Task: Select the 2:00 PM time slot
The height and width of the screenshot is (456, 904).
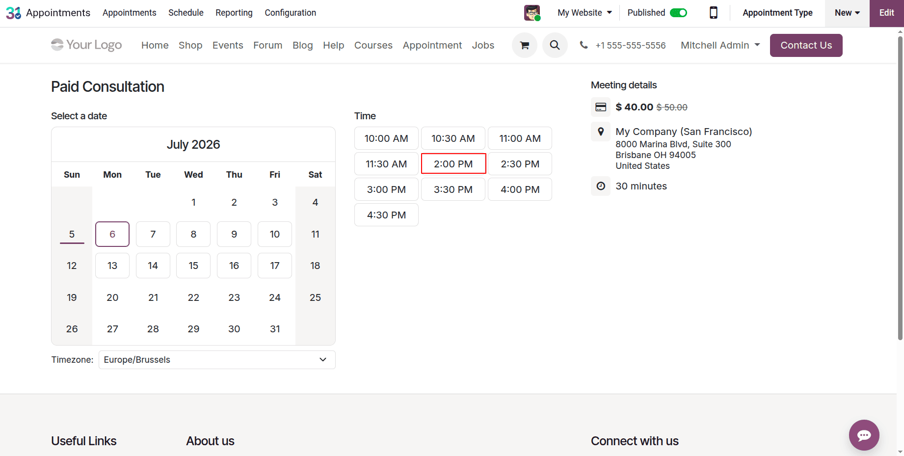Action: (453, 164)
